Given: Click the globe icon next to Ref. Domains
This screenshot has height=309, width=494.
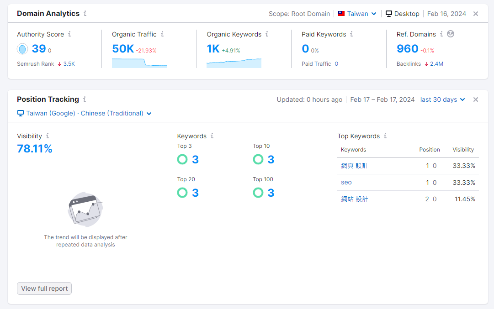Looking at the screenshot, I should pyautogui.click(x=451, y=34).
